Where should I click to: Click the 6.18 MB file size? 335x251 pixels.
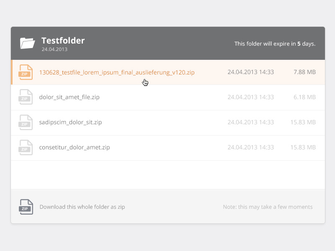click(304, 97)
